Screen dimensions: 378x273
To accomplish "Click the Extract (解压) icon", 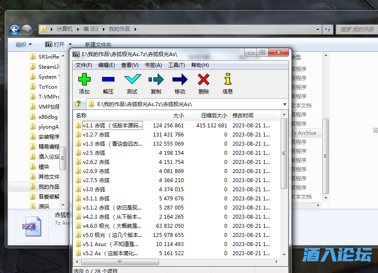I will click(x=109, y=80).
